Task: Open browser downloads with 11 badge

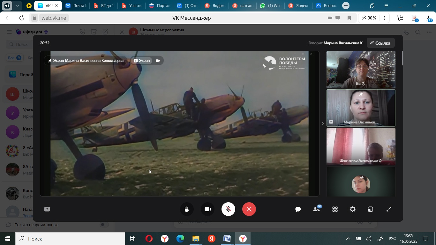Action: click(429, 18)
